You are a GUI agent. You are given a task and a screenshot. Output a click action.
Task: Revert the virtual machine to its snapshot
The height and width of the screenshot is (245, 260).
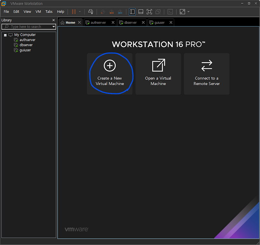coord(111,12)
